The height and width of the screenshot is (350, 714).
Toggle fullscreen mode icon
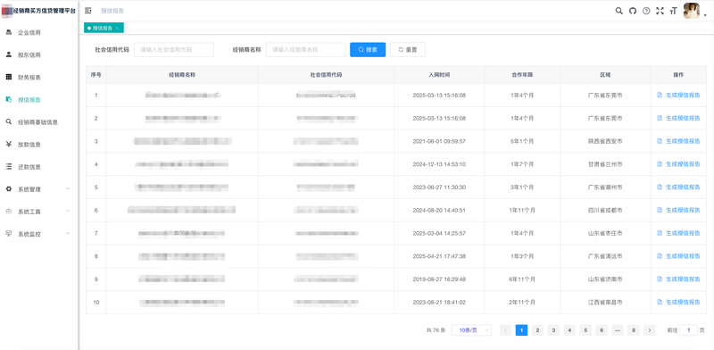click(660, 11)
